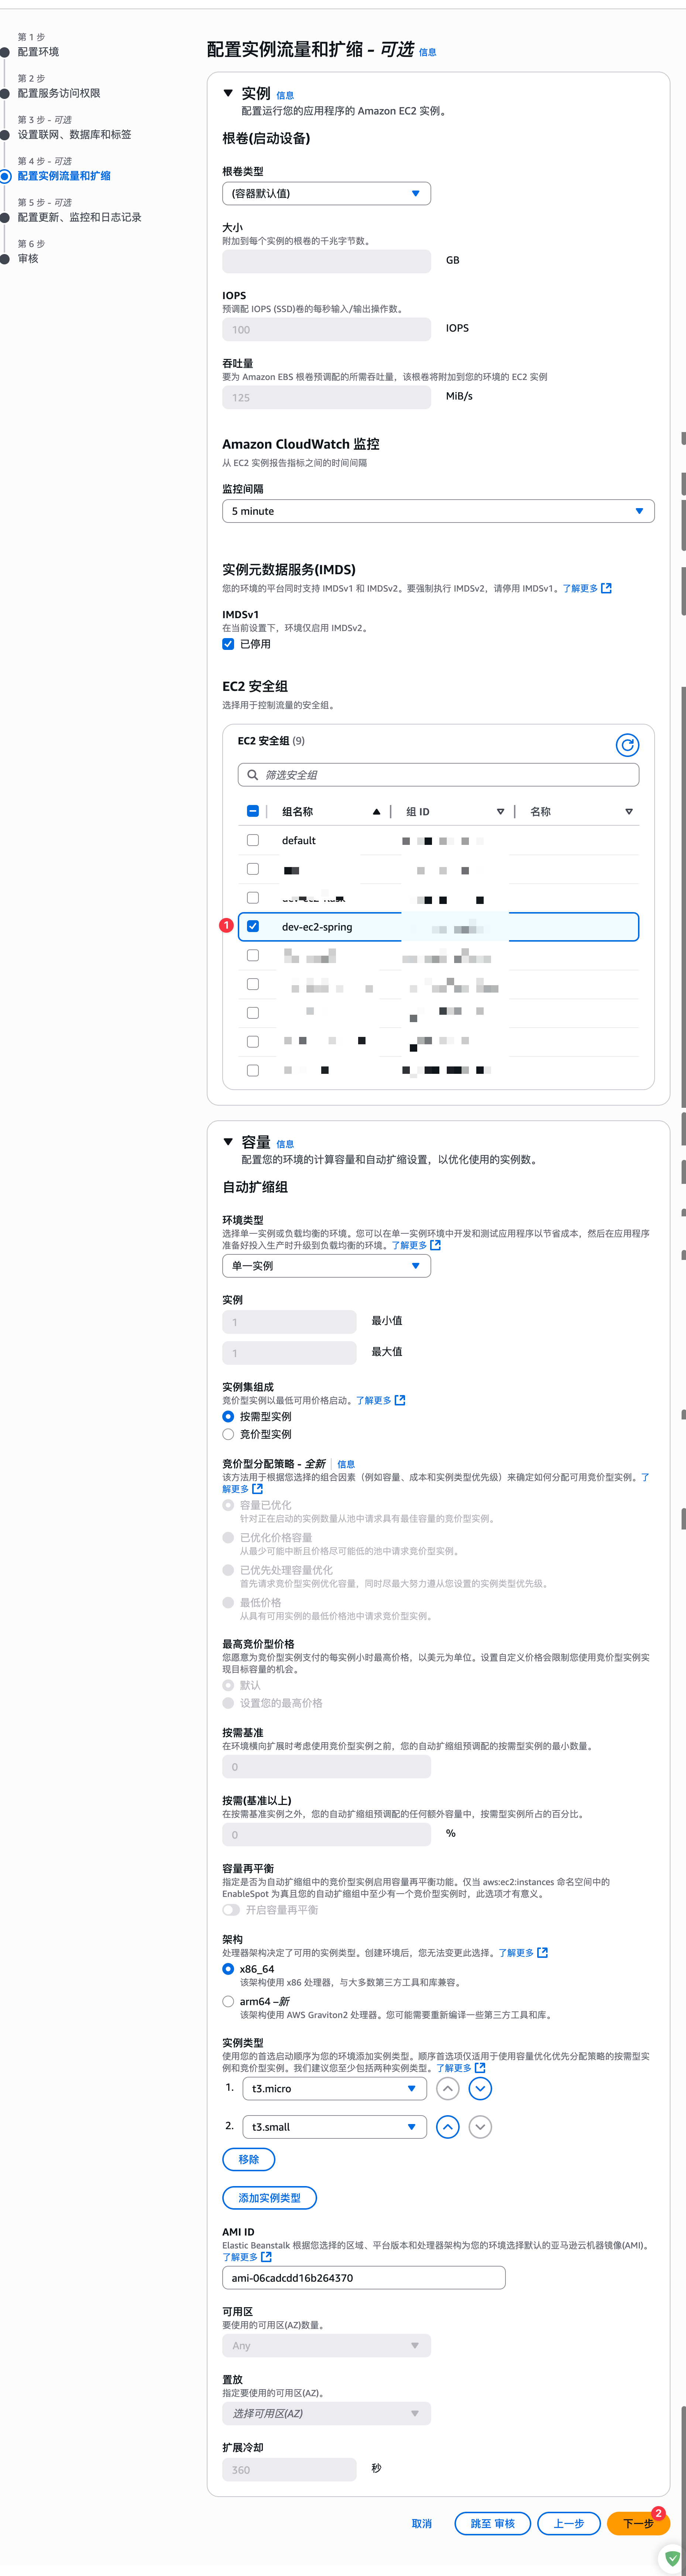This screenshot has width=686, height=2576.
Task: Move t3.small instance type down
Action: click(x=480, y=2127)
